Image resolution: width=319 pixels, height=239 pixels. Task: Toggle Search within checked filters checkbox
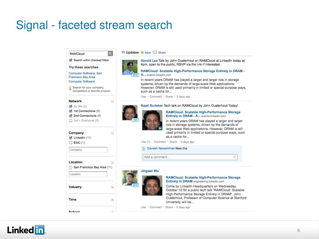71,60
